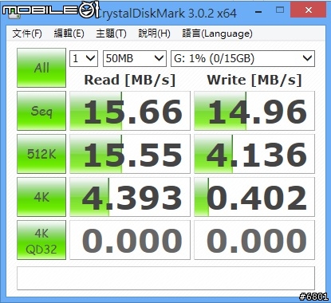The height and width of the screenshot is (303, 331).
Task: Expand the 50MB test size dropdown
Action: coord(135,58)
